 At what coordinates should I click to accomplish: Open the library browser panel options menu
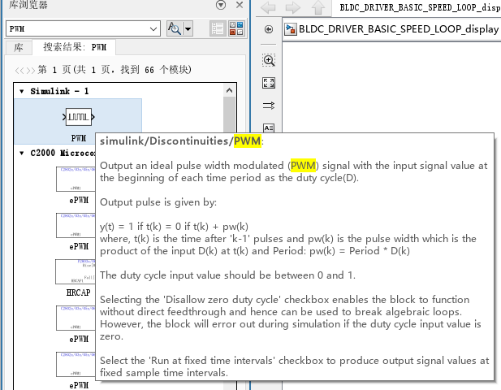(x=221, y=5)
